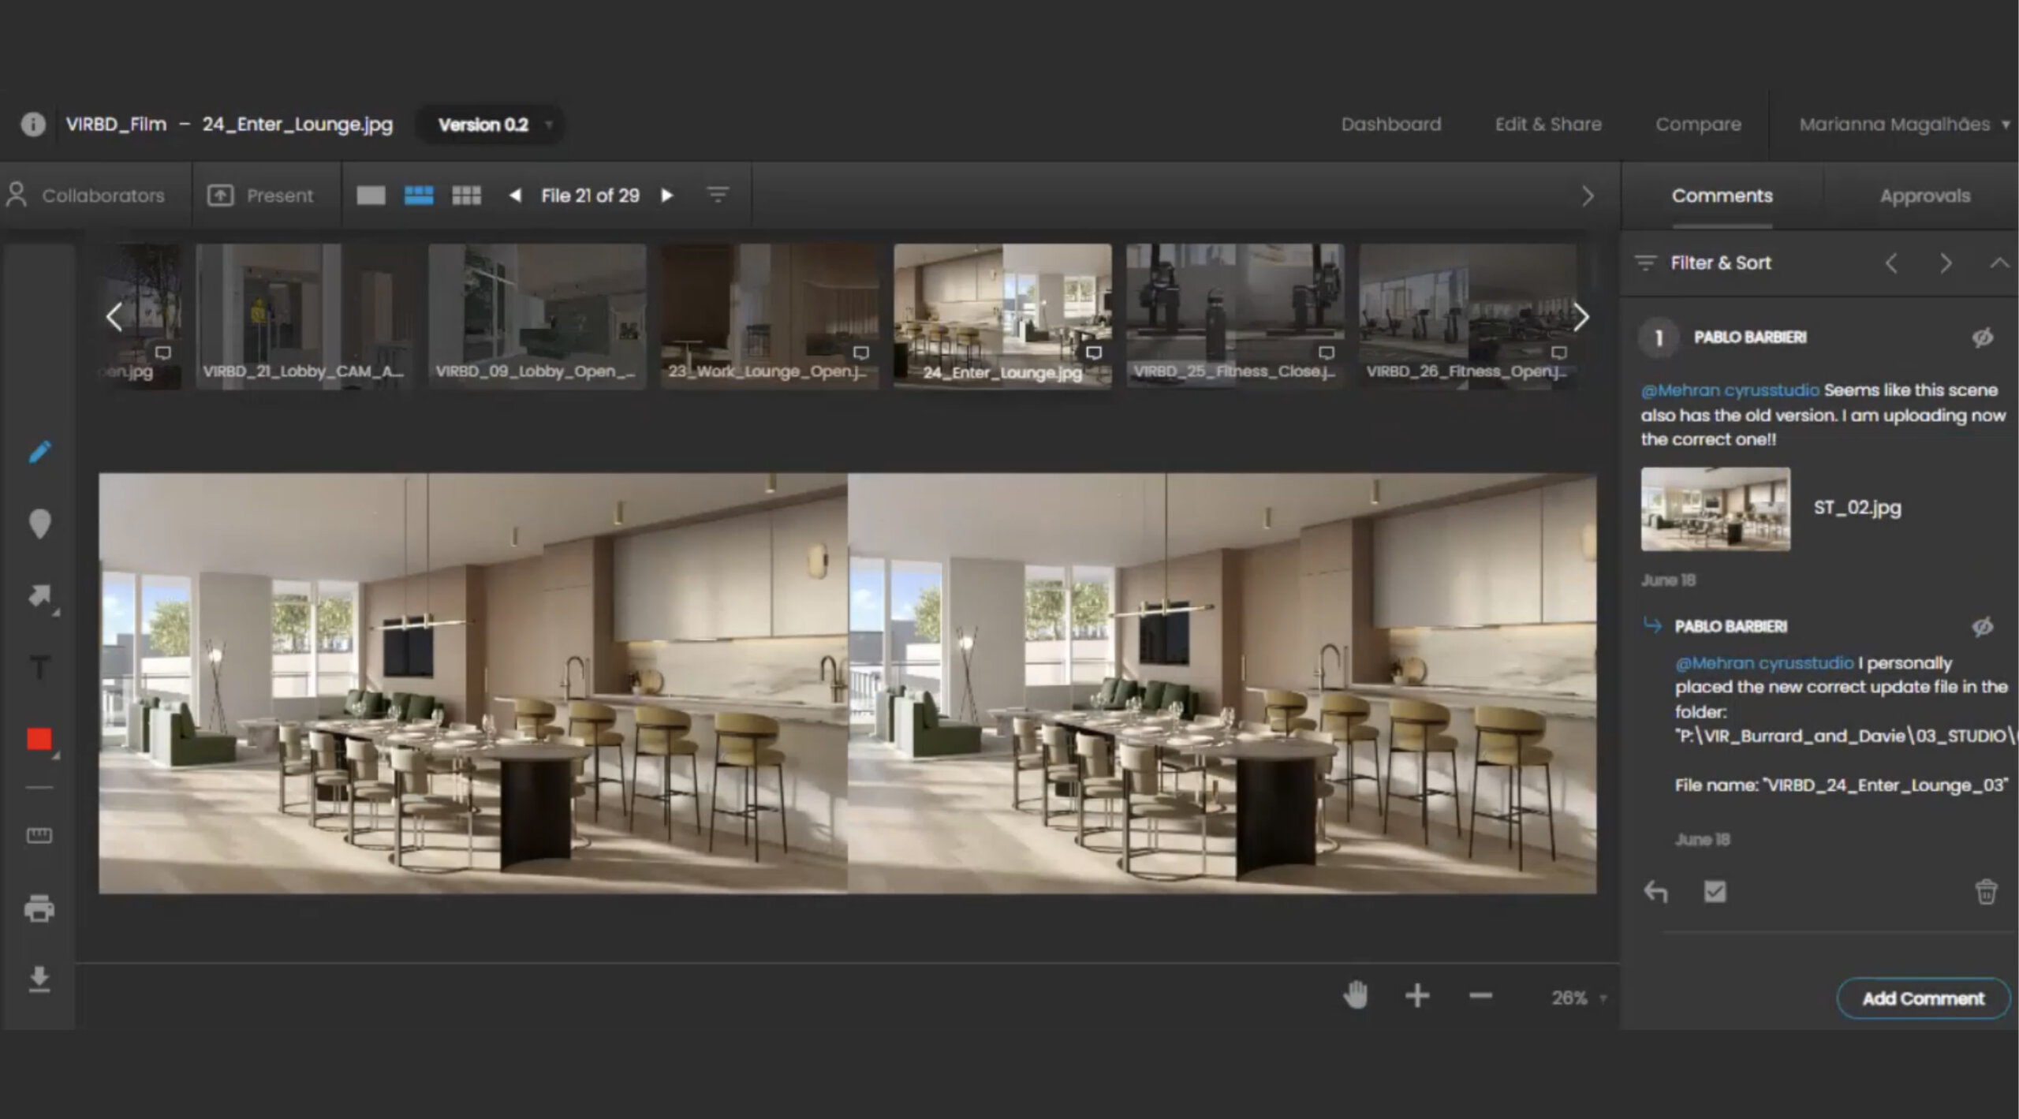
Task: Select the arrow annotation tool
Action: pyautogui.click(x=39, y=595)
